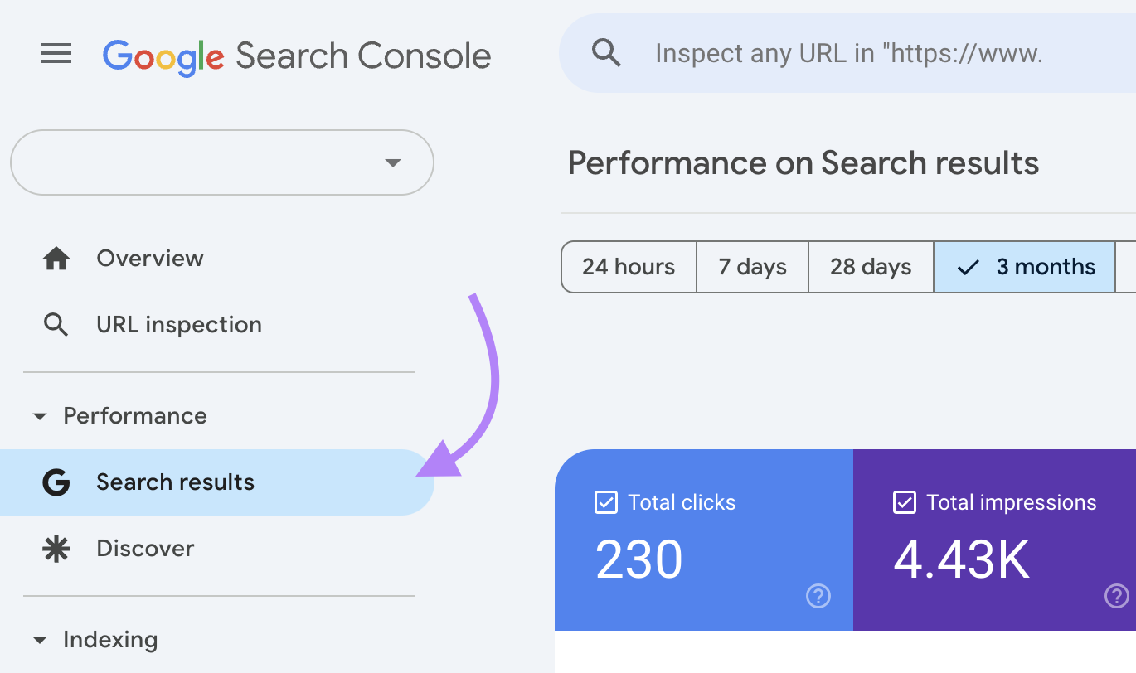Open help icon on Total impressions card
The height and width of the screenshot is (673, 1136).
[1116, 595]
